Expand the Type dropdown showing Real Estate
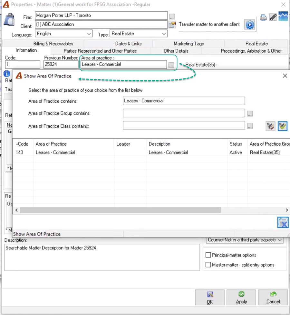290x315 pixels. pos(139,34)
